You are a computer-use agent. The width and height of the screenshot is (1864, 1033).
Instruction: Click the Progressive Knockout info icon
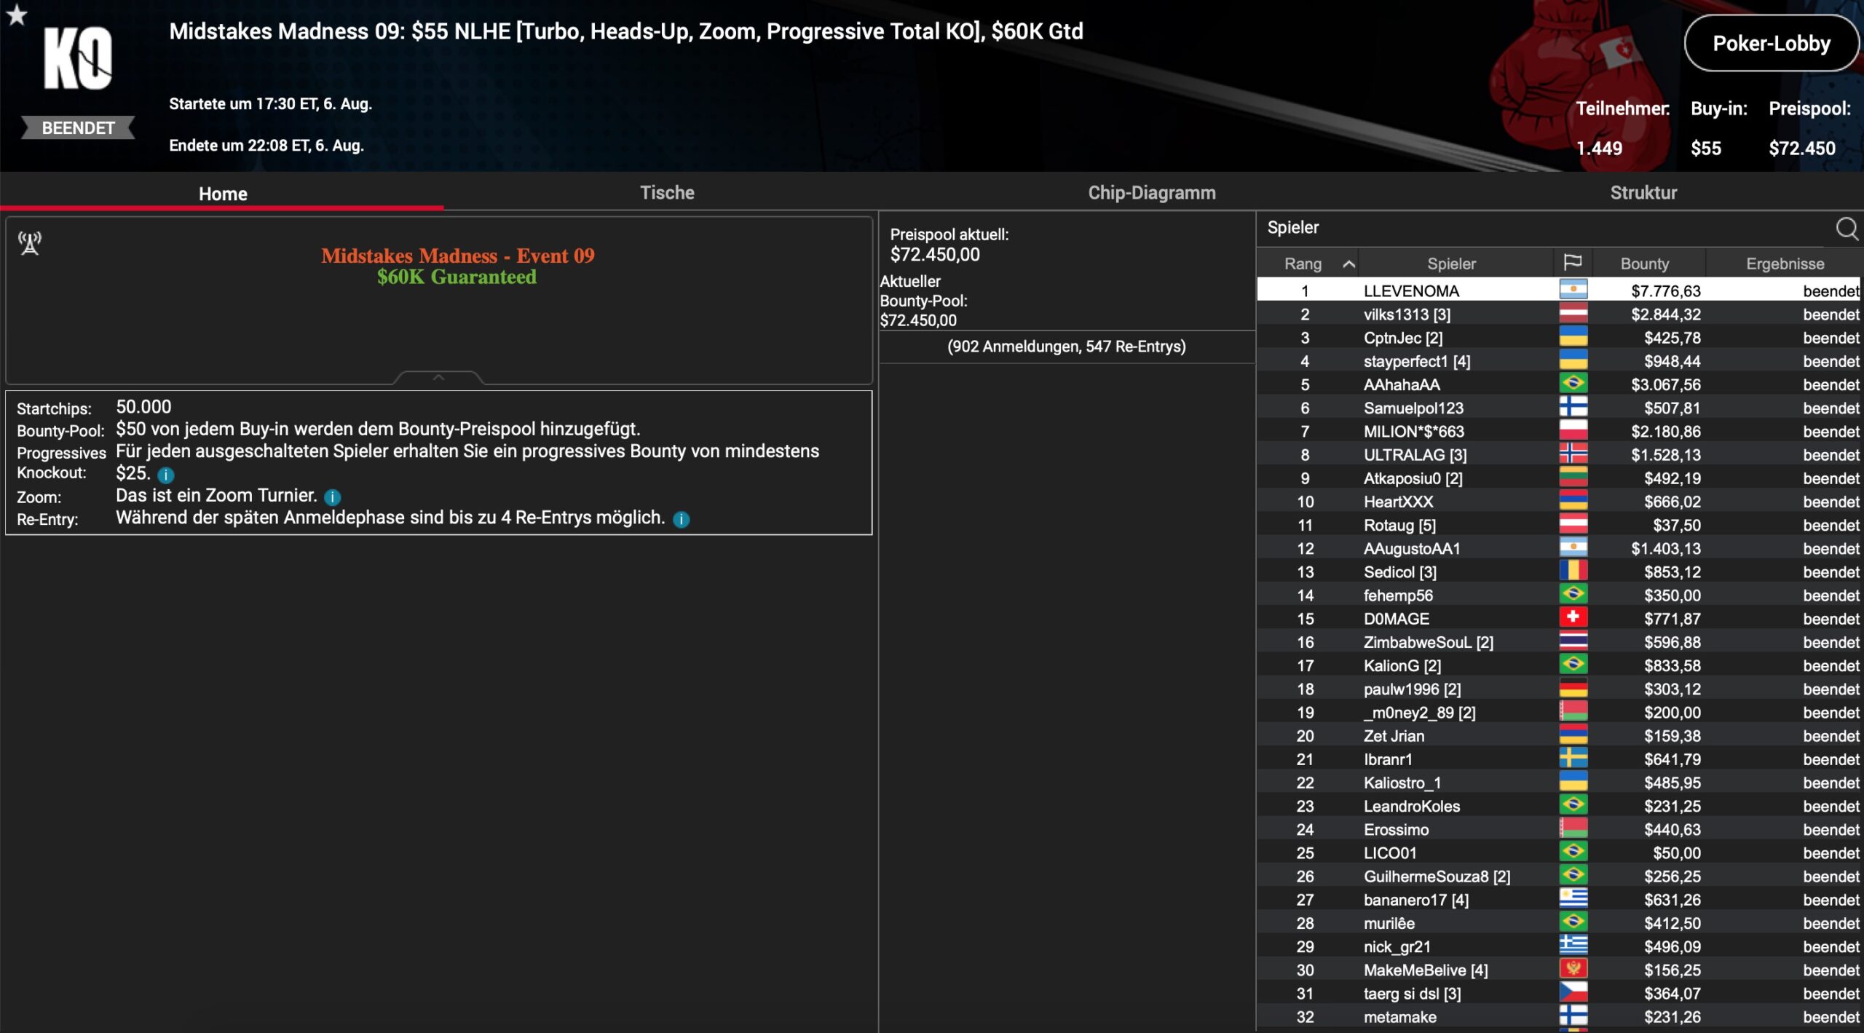(166, 475)
